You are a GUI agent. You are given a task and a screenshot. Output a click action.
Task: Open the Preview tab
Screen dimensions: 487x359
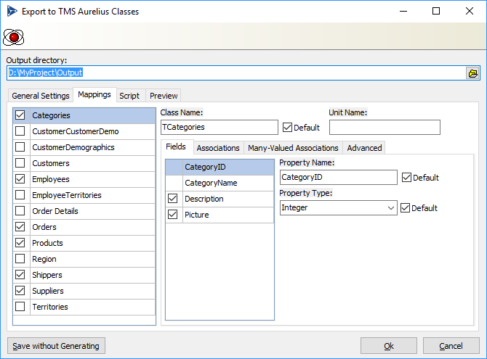[164, 96]
